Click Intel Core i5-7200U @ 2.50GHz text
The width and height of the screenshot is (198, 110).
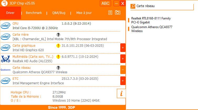pyautogui.click(x=35, y=28)
